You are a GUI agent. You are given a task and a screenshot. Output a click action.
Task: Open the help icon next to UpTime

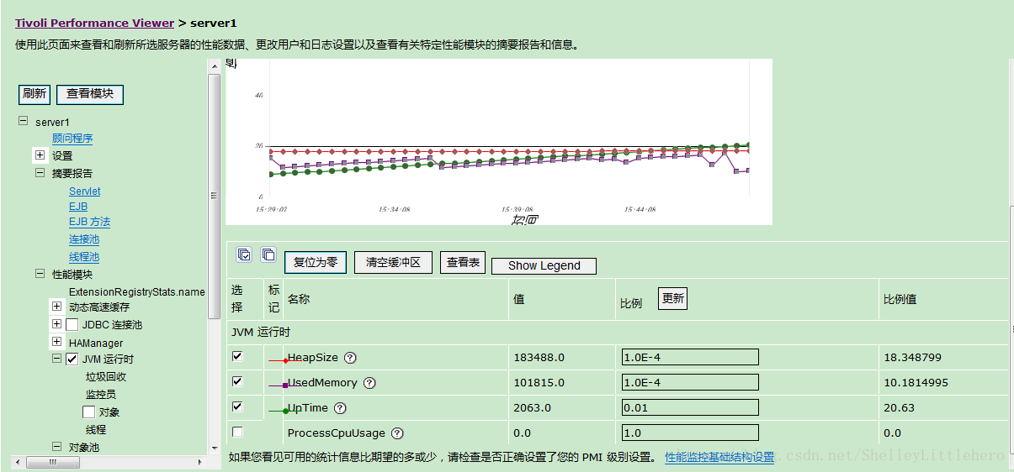pos(340,408)
